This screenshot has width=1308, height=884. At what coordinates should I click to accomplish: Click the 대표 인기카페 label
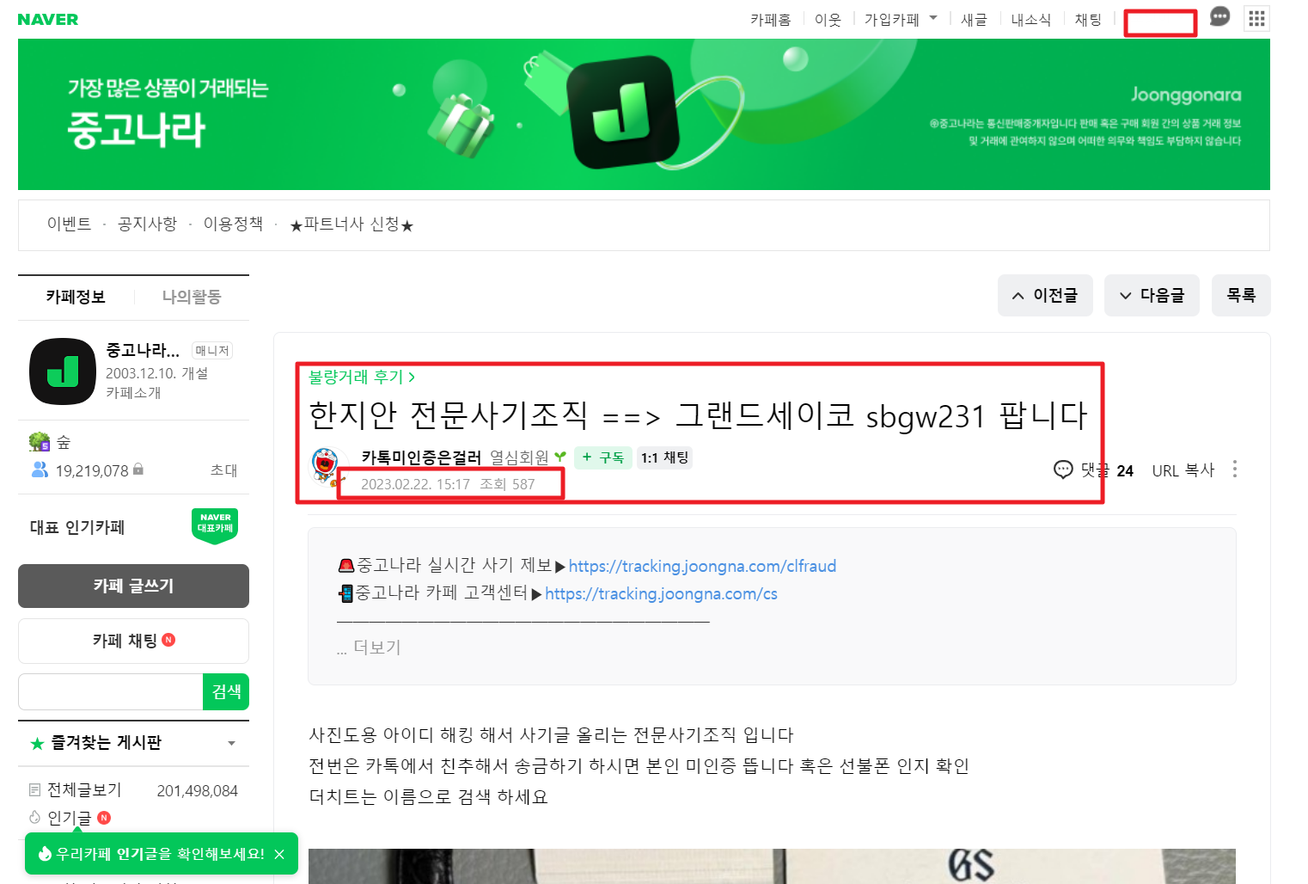[x=77, y=527]
